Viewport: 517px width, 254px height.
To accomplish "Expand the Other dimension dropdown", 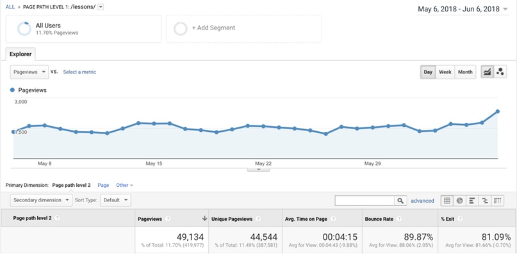I will pos(125,185).
